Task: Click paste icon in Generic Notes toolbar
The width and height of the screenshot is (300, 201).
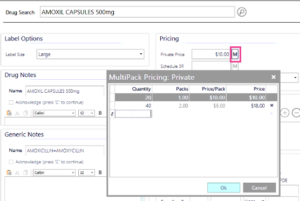Action: (9, 172)
